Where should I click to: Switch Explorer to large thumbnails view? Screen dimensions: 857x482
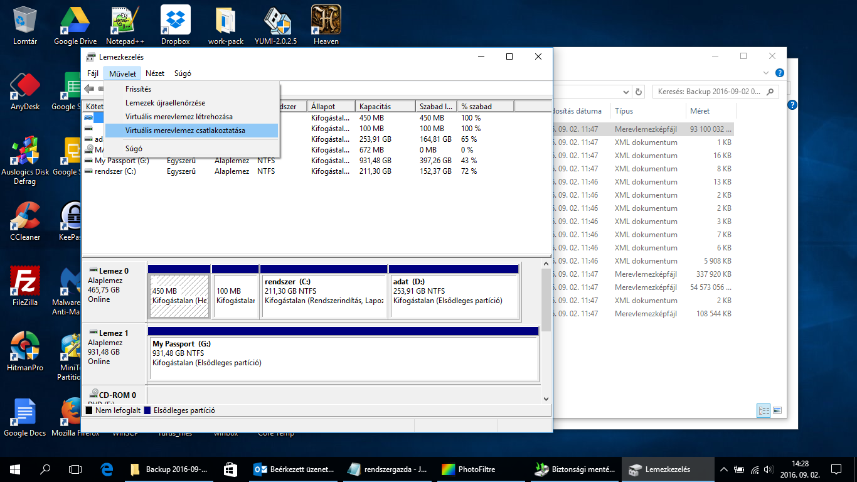pos(777,410)
